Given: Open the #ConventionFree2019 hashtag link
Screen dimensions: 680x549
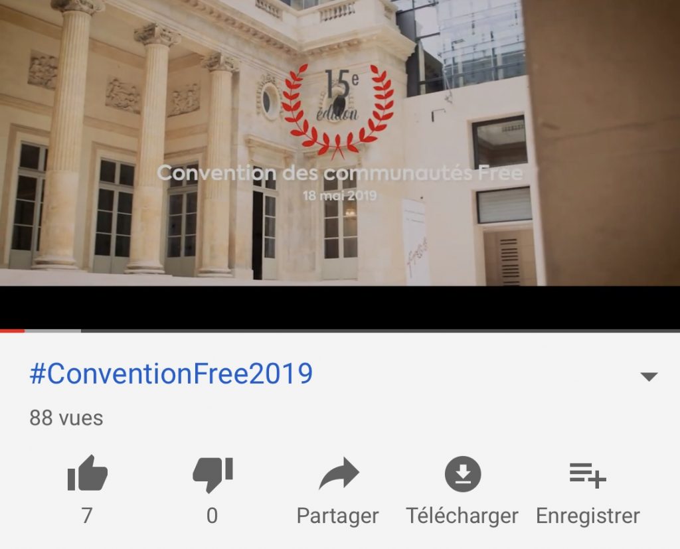Looking at the screenshot, I should [171, 373].
